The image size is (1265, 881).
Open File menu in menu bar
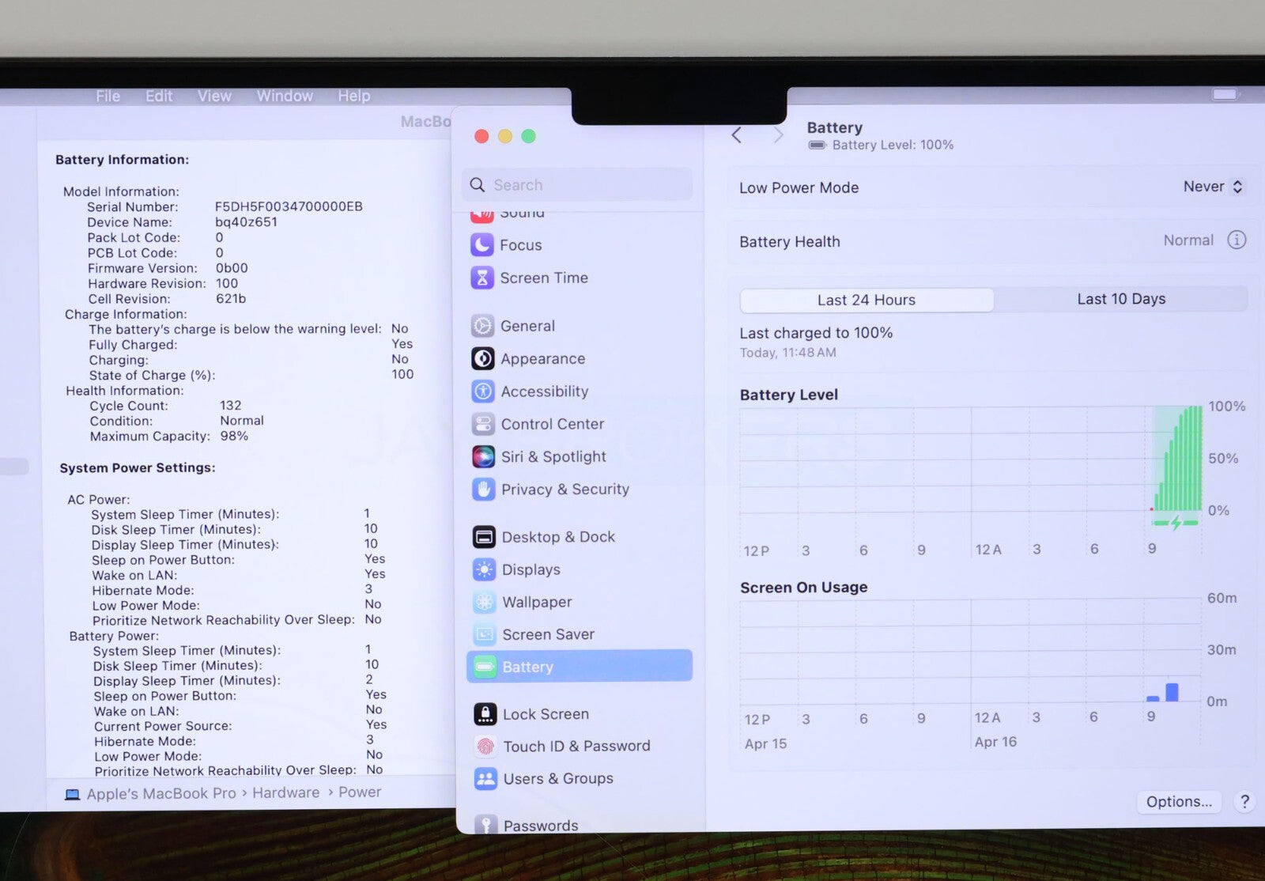click(x=108, y=96)
